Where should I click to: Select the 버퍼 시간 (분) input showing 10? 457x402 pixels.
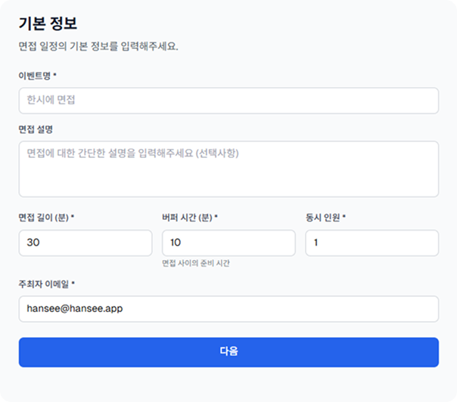click(228, 243)
